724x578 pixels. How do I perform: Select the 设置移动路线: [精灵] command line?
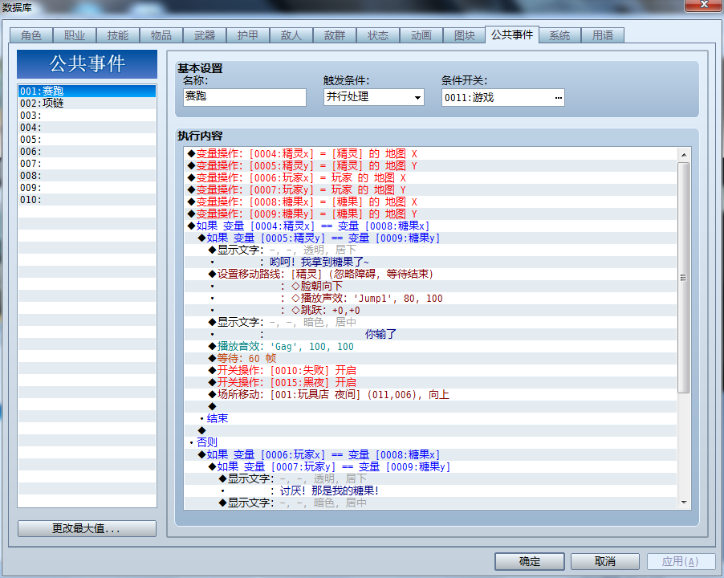point(431,274)
